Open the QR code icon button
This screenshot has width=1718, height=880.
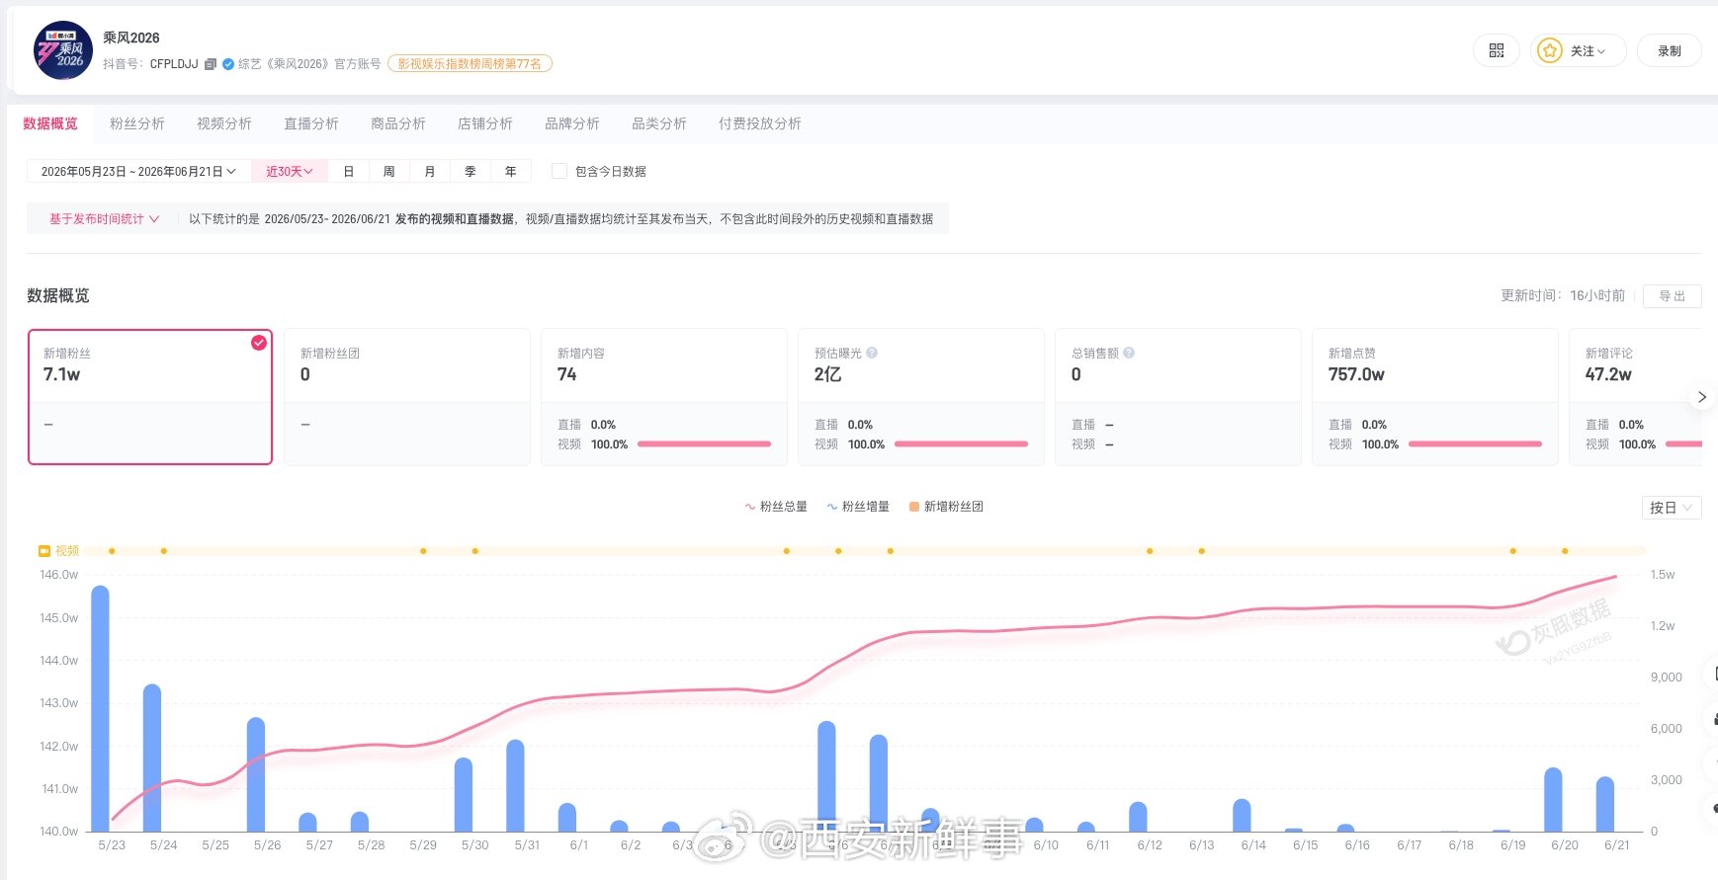click(1496, 50)
